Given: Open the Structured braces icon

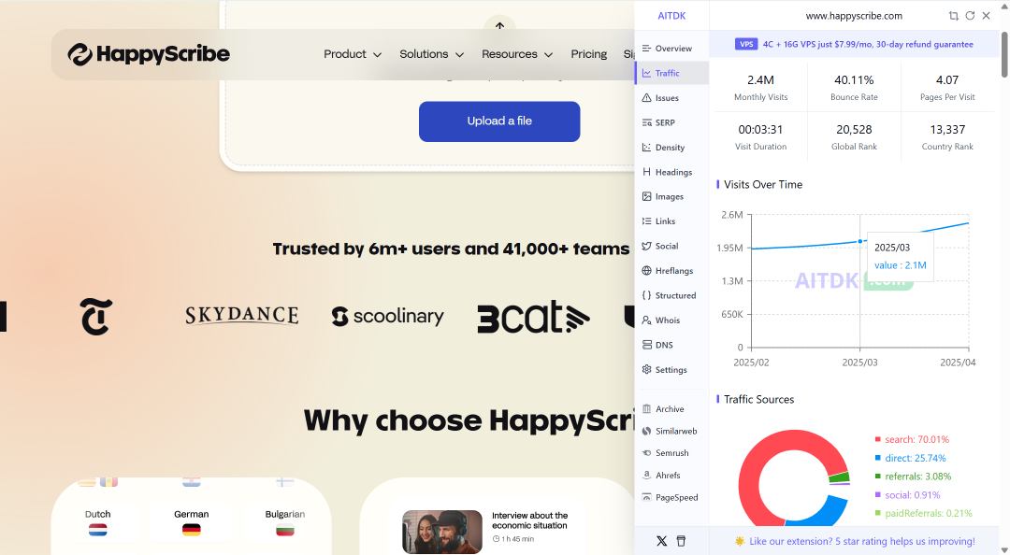Looking at the screenshot, I should 647,295.
